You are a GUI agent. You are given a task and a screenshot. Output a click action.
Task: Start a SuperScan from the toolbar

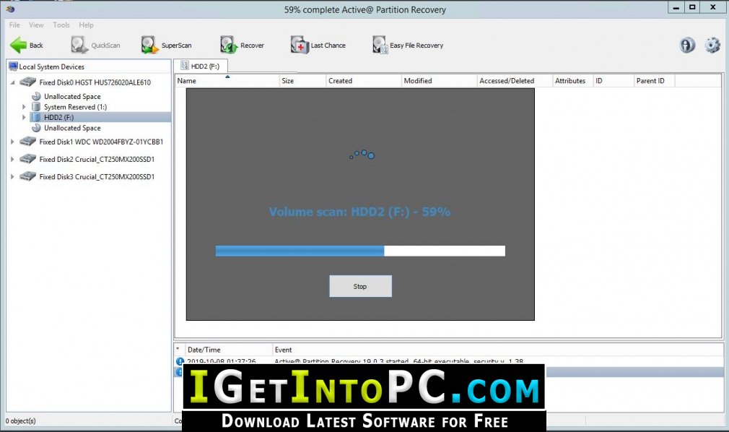click(167, 46)
